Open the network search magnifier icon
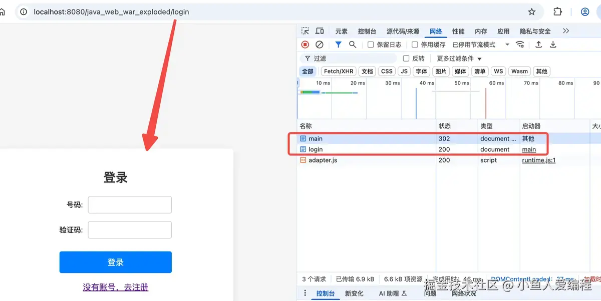This screenshot has height=301, width=601. [353, 44]
